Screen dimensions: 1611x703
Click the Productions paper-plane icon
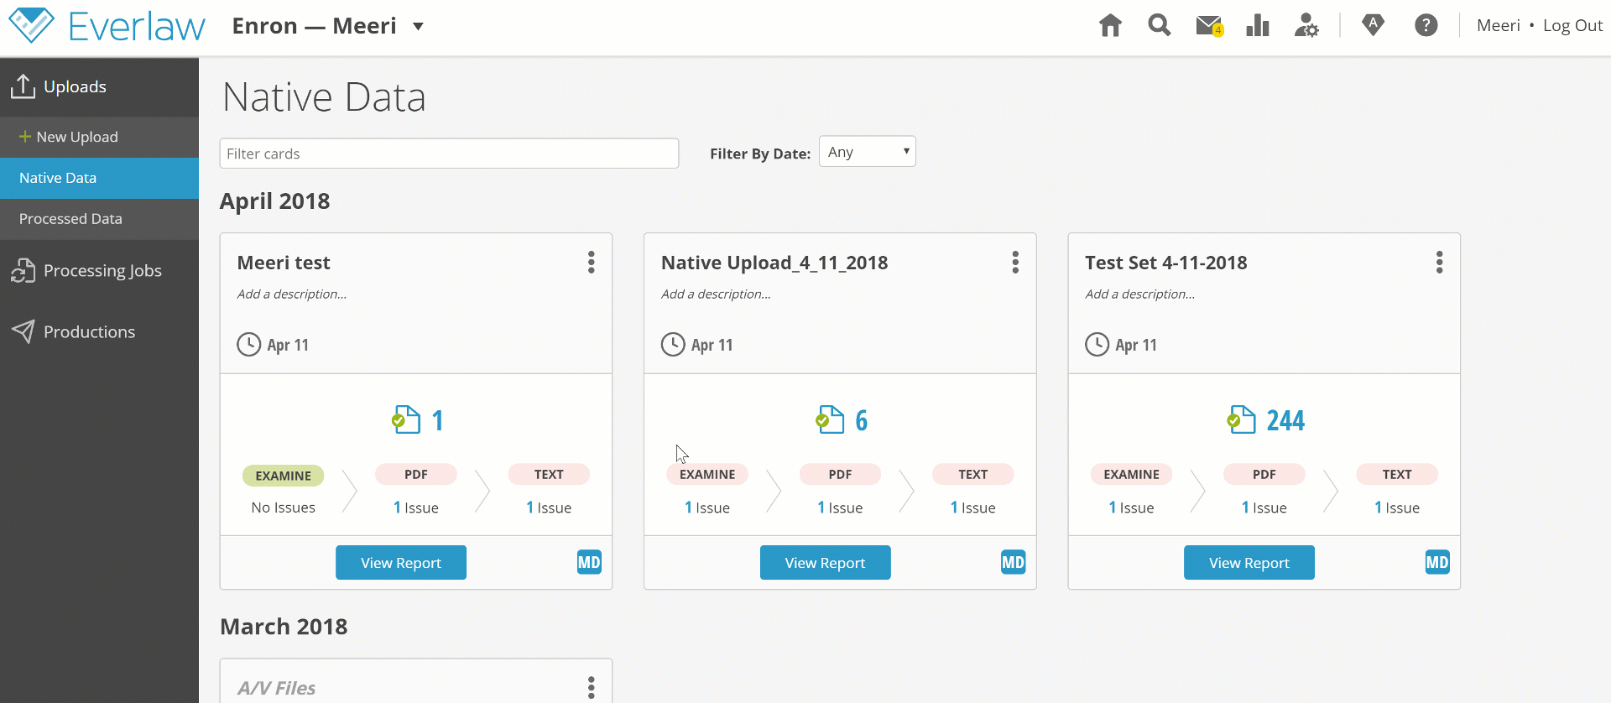(x=23, y=331)
